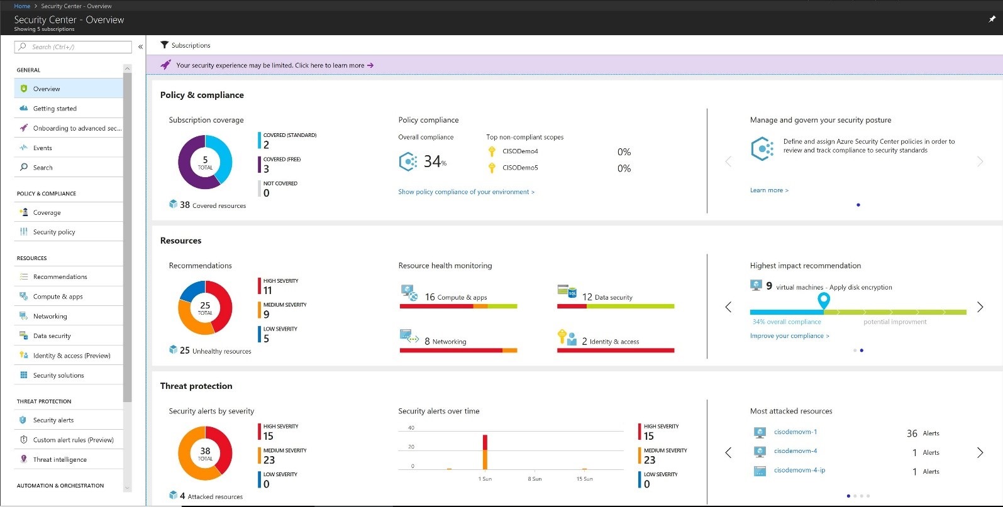
Task: Click the CISODemo5 non-compliant scope
Action: click(x=520, y=168)
